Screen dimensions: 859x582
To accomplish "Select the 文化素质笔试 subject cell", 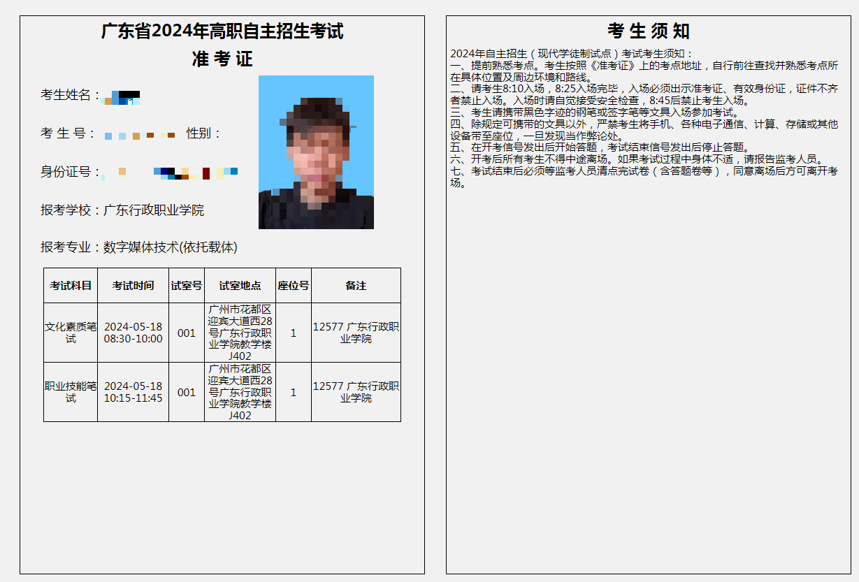I will click(x=71, y=333).
